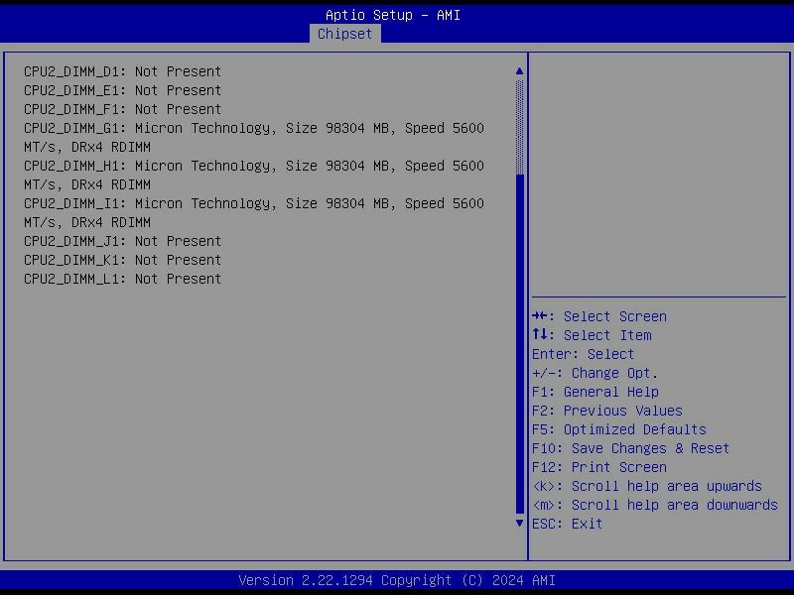Click the Aptio Setup - AMI title
The width and height of the screenshot is (794, 595).
(x=393, y=15)
